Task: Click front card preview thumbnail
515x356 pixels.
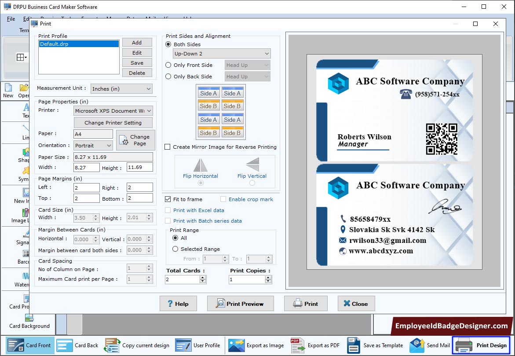Action: (394, 110)
